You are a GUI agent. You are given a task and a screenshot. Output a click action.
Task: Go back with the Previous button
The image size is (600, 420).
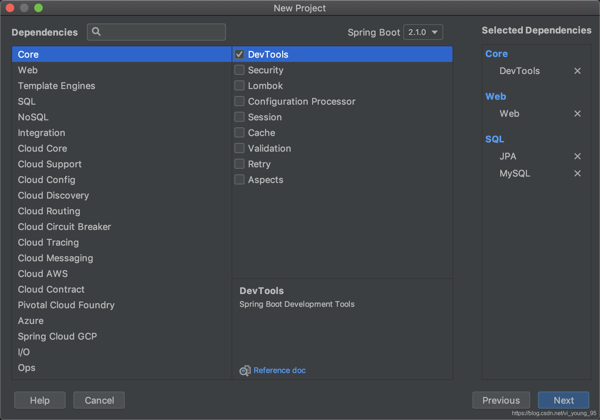(501, 400)
